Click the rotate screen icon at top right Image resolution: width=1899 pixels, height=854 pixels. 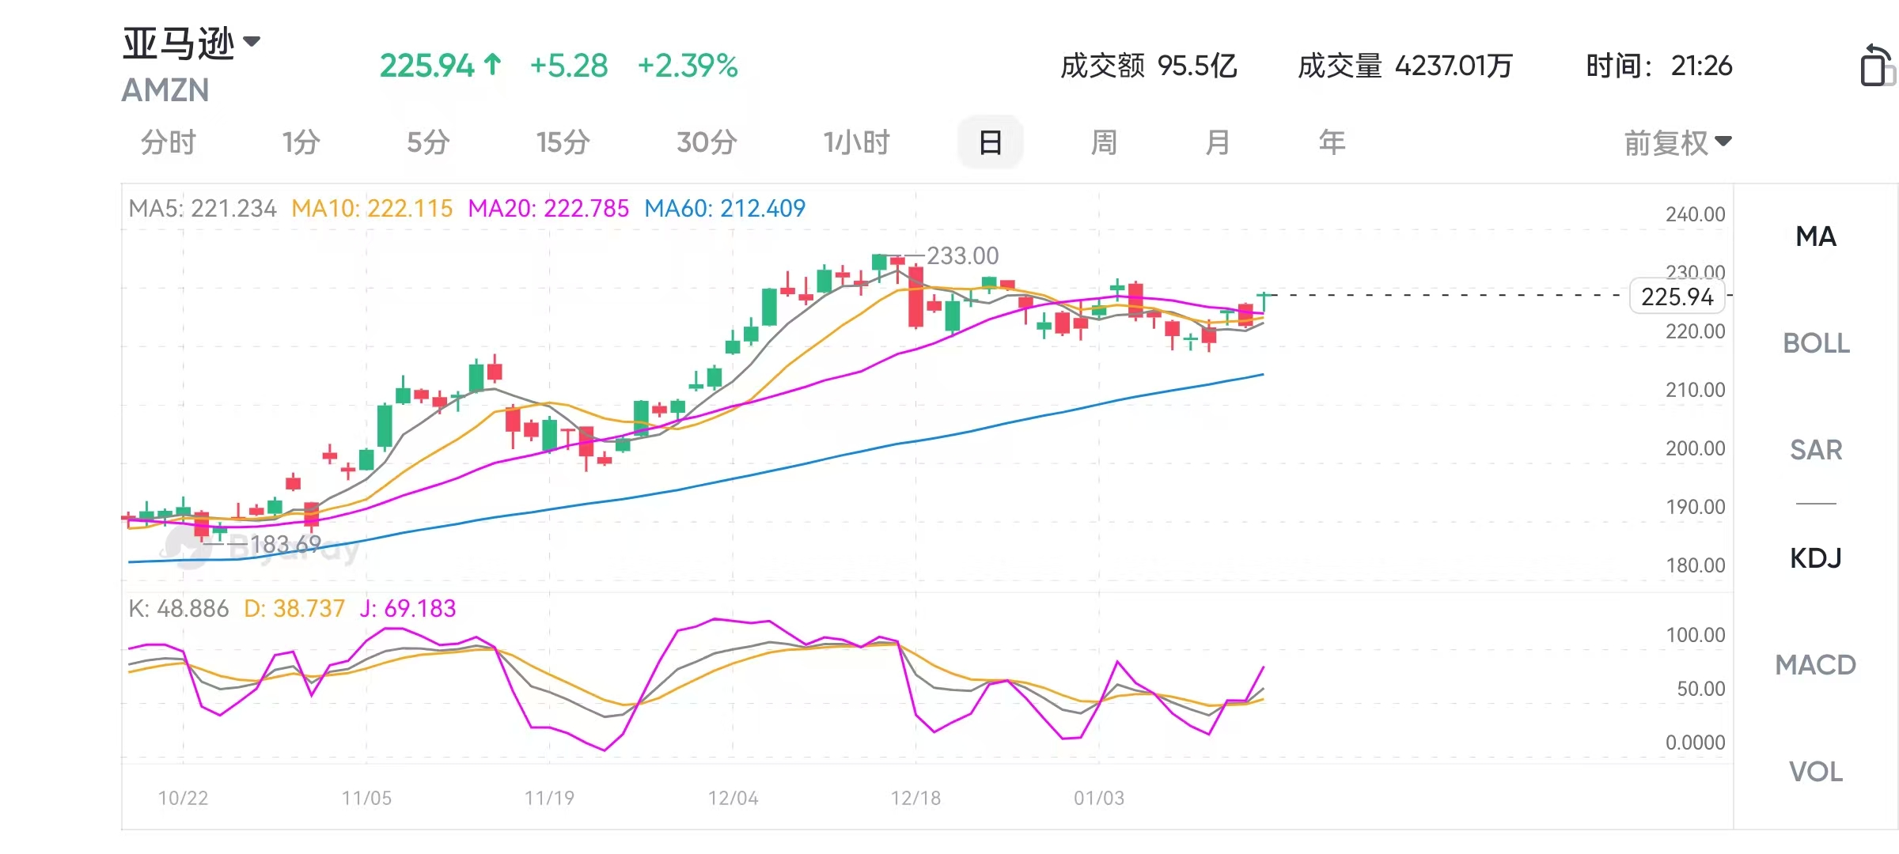[1875, 65]
